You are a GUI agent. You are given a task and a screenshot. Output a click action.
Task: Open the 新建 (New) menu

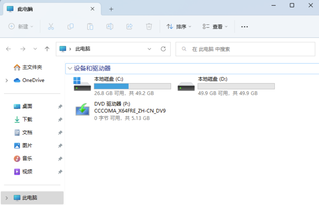coord(21,26)
